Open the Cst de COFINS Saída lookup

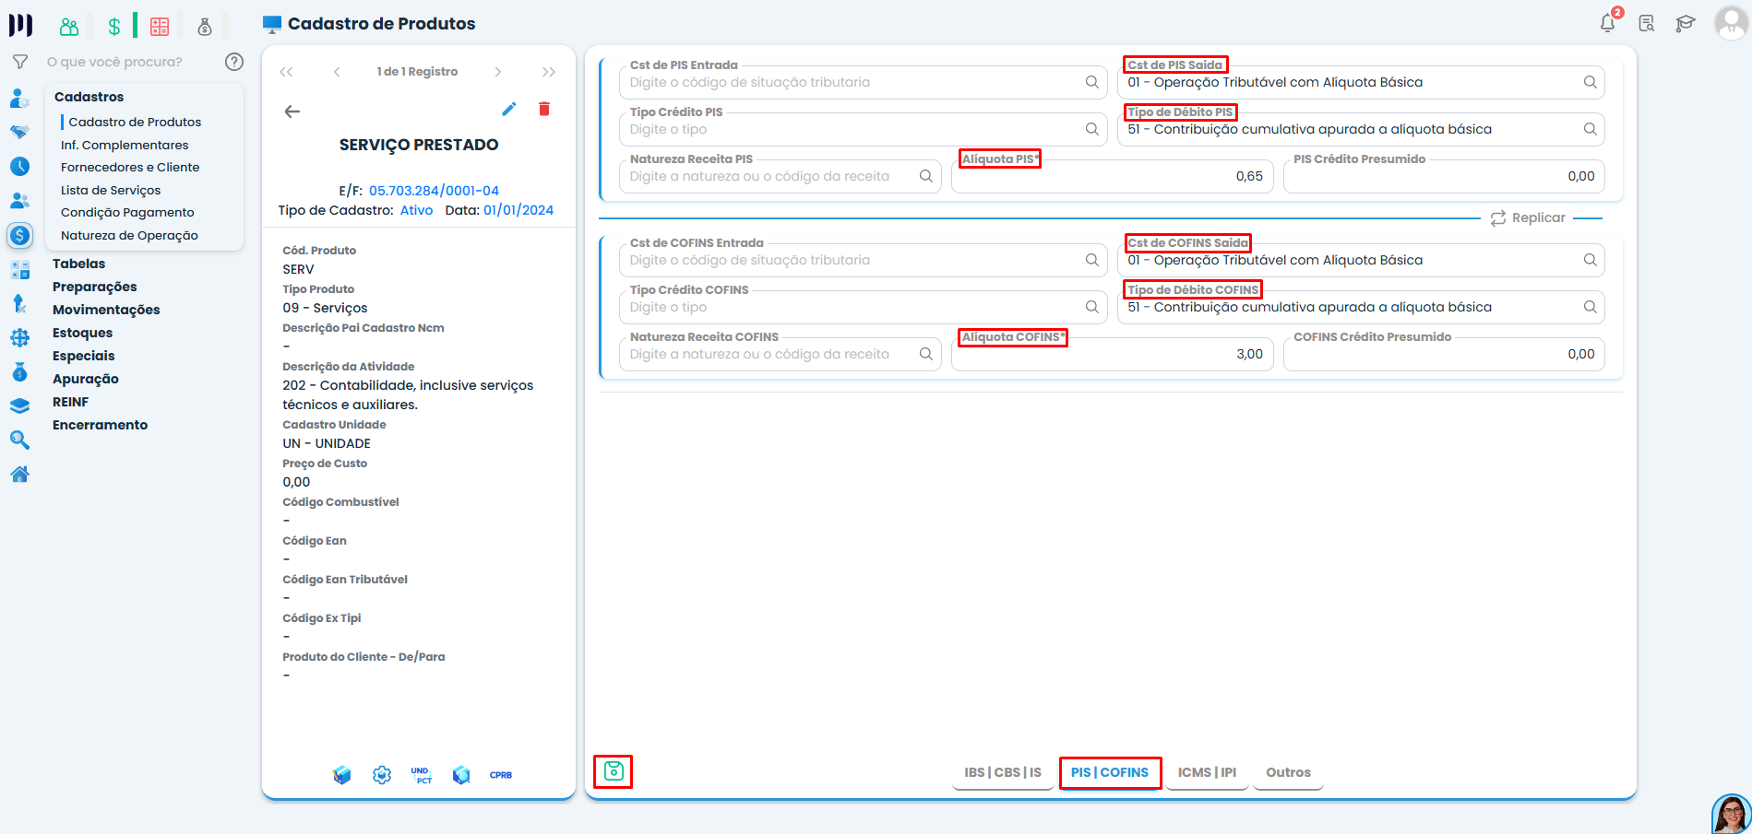1591,260
